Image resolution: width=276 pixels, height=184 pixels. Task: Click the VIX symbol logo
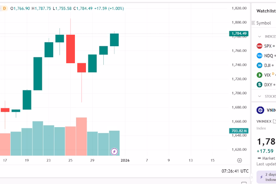[259, 75]
